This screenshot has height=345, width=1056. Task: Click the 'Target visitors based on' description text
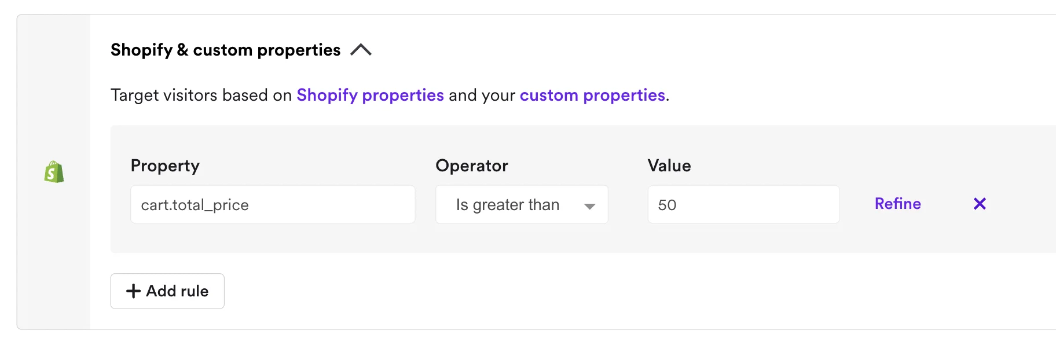click(201, 95)
